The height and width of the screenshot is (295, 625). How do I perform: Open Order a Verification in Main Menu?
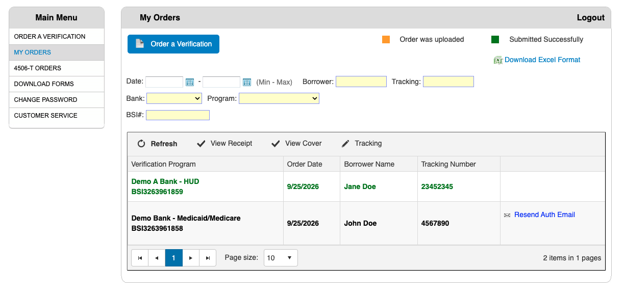click(x=57, y=37)
